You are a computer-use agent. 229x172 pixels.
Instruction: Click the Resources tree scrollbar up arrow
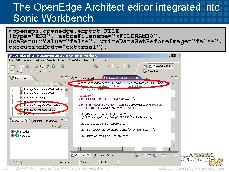pyautogui.click(x=66, y=89)
